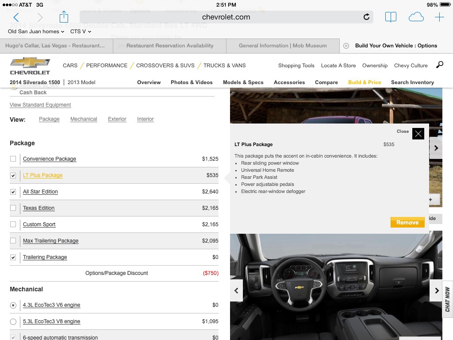Viewport: 453px width, 340px height.
Task: Check the Convenience Package checkbox
Action: tap(13, 159)
